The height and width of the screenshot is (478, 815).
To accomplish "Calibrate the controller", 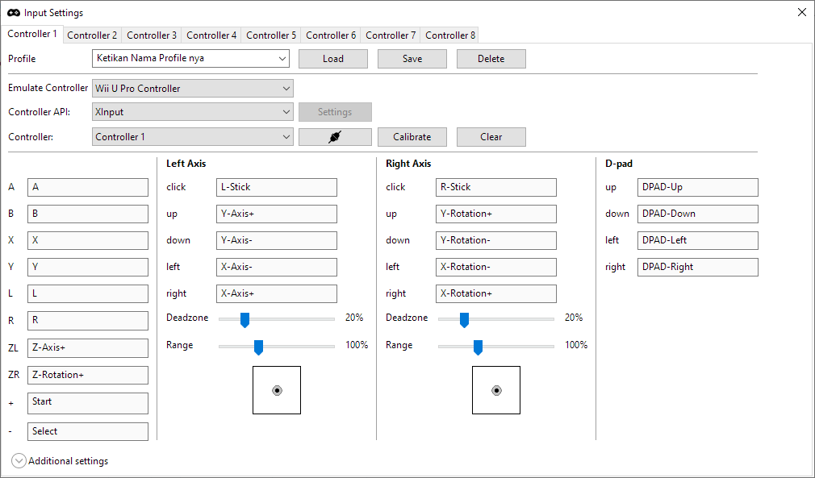I will tap(412, 136).
